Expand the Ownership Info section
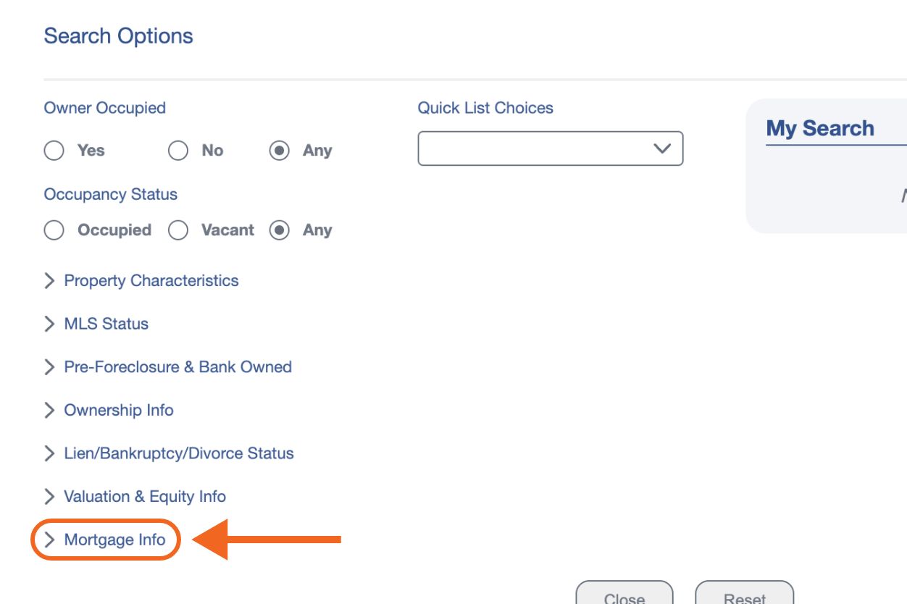 point(119,410)
